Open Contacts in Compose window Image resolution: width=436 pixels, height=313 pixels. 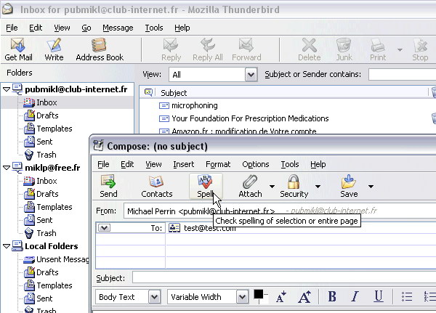pos(156,186)
